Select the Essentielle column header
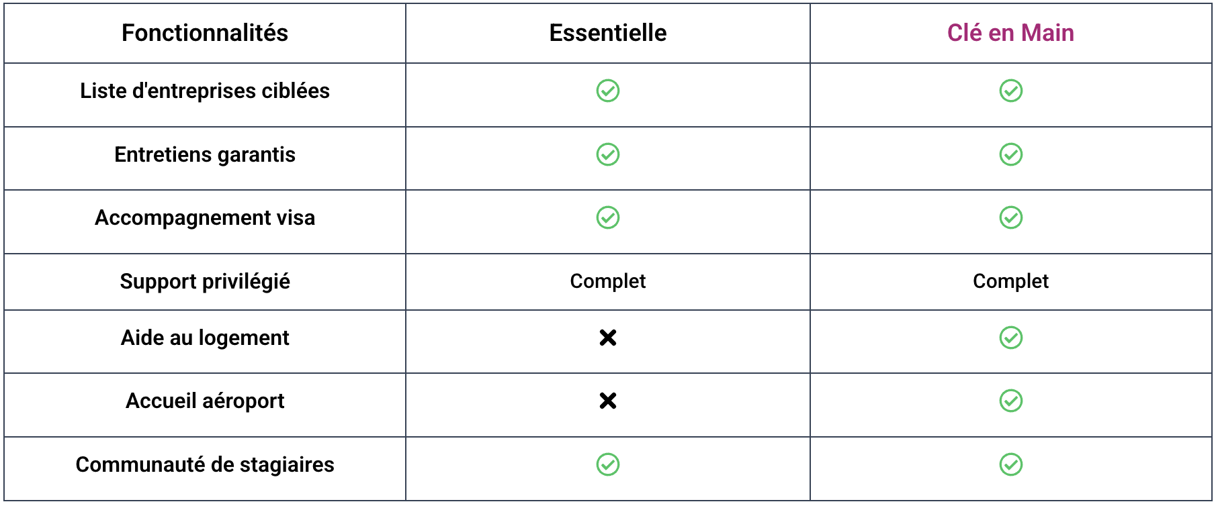 607,33
